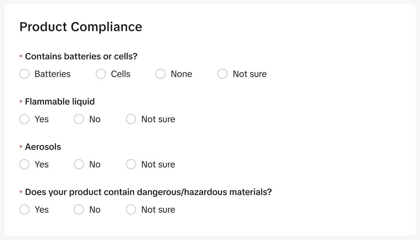Select Yes for dangerous/hazardous materials

click(x=24, y=209)
